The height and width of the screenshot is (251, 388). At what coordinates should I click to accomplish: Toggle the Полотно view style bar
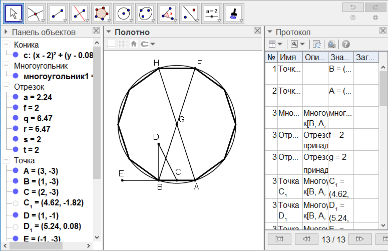point(109,32)
